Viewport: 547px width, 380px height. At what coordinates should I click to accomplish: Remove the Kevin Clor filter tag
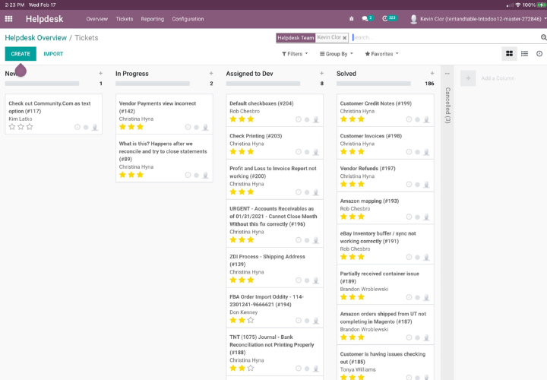pos(344,37)
